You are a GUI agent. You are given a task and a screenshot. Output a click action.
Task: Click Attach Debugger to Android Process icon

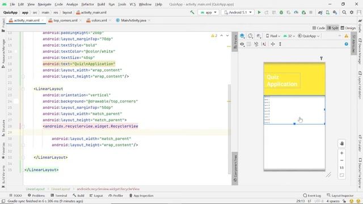click(304, 12)
